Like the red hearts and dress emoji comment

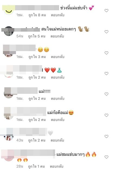tap(106, 74)
